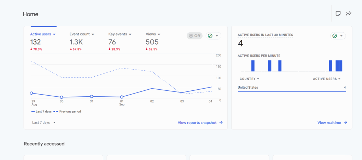Click green check status in realtime card
This screenshot has width=362, height=160.
338,36
